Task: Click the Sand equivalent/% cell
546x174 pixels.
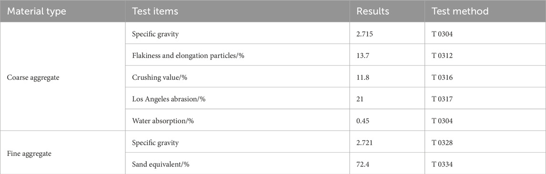Action: (237, 164)
